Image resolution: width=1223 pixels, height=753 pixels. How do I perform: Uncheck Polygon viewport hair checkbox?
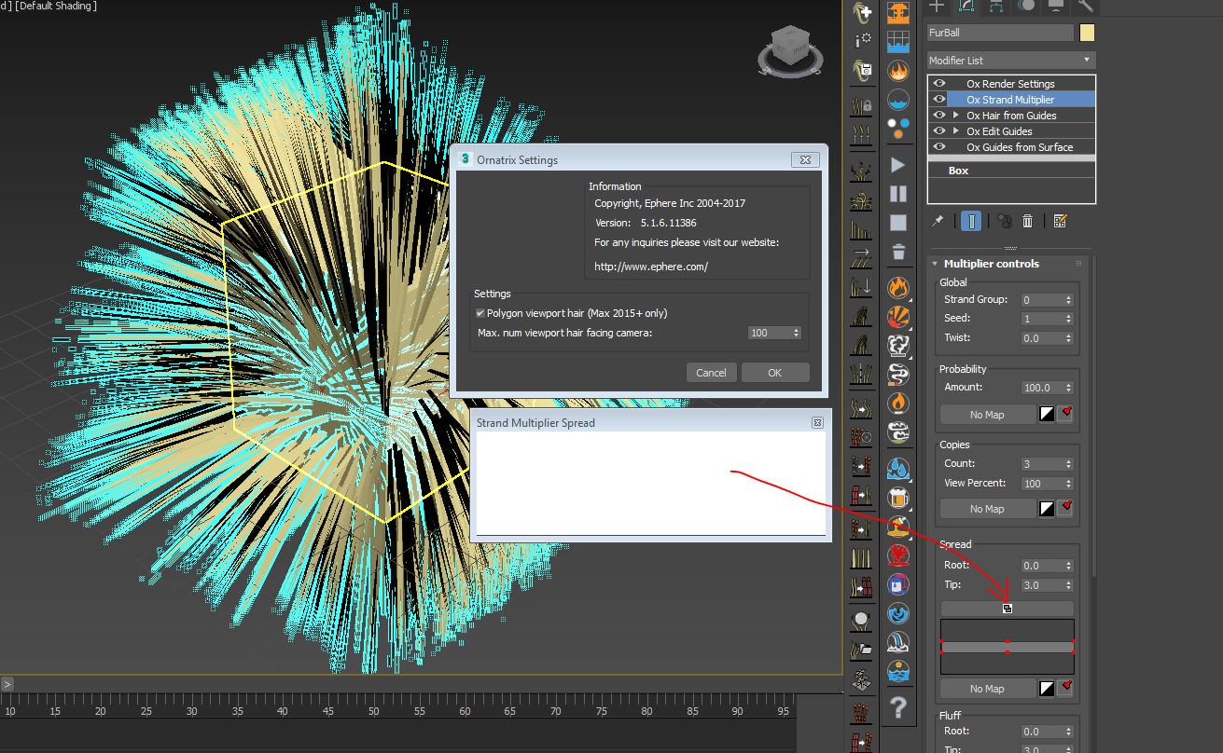click(x=480, y=313)
